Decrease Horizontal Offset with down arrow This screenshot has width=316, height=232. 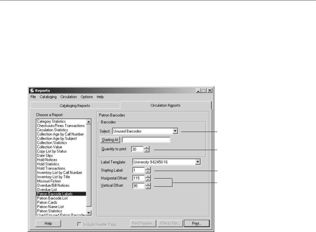point(148,179)
